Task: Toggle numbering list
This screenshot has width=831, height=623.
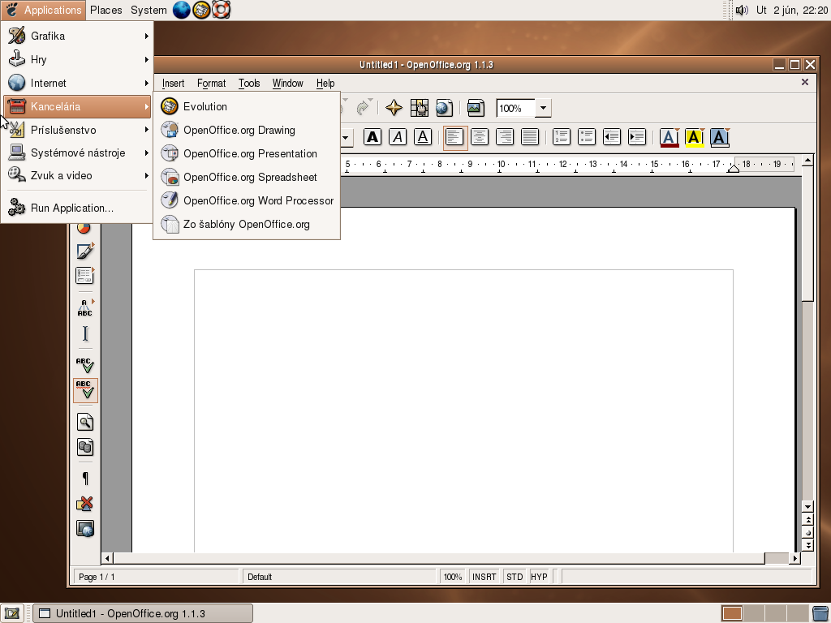Action: point(562,137)
